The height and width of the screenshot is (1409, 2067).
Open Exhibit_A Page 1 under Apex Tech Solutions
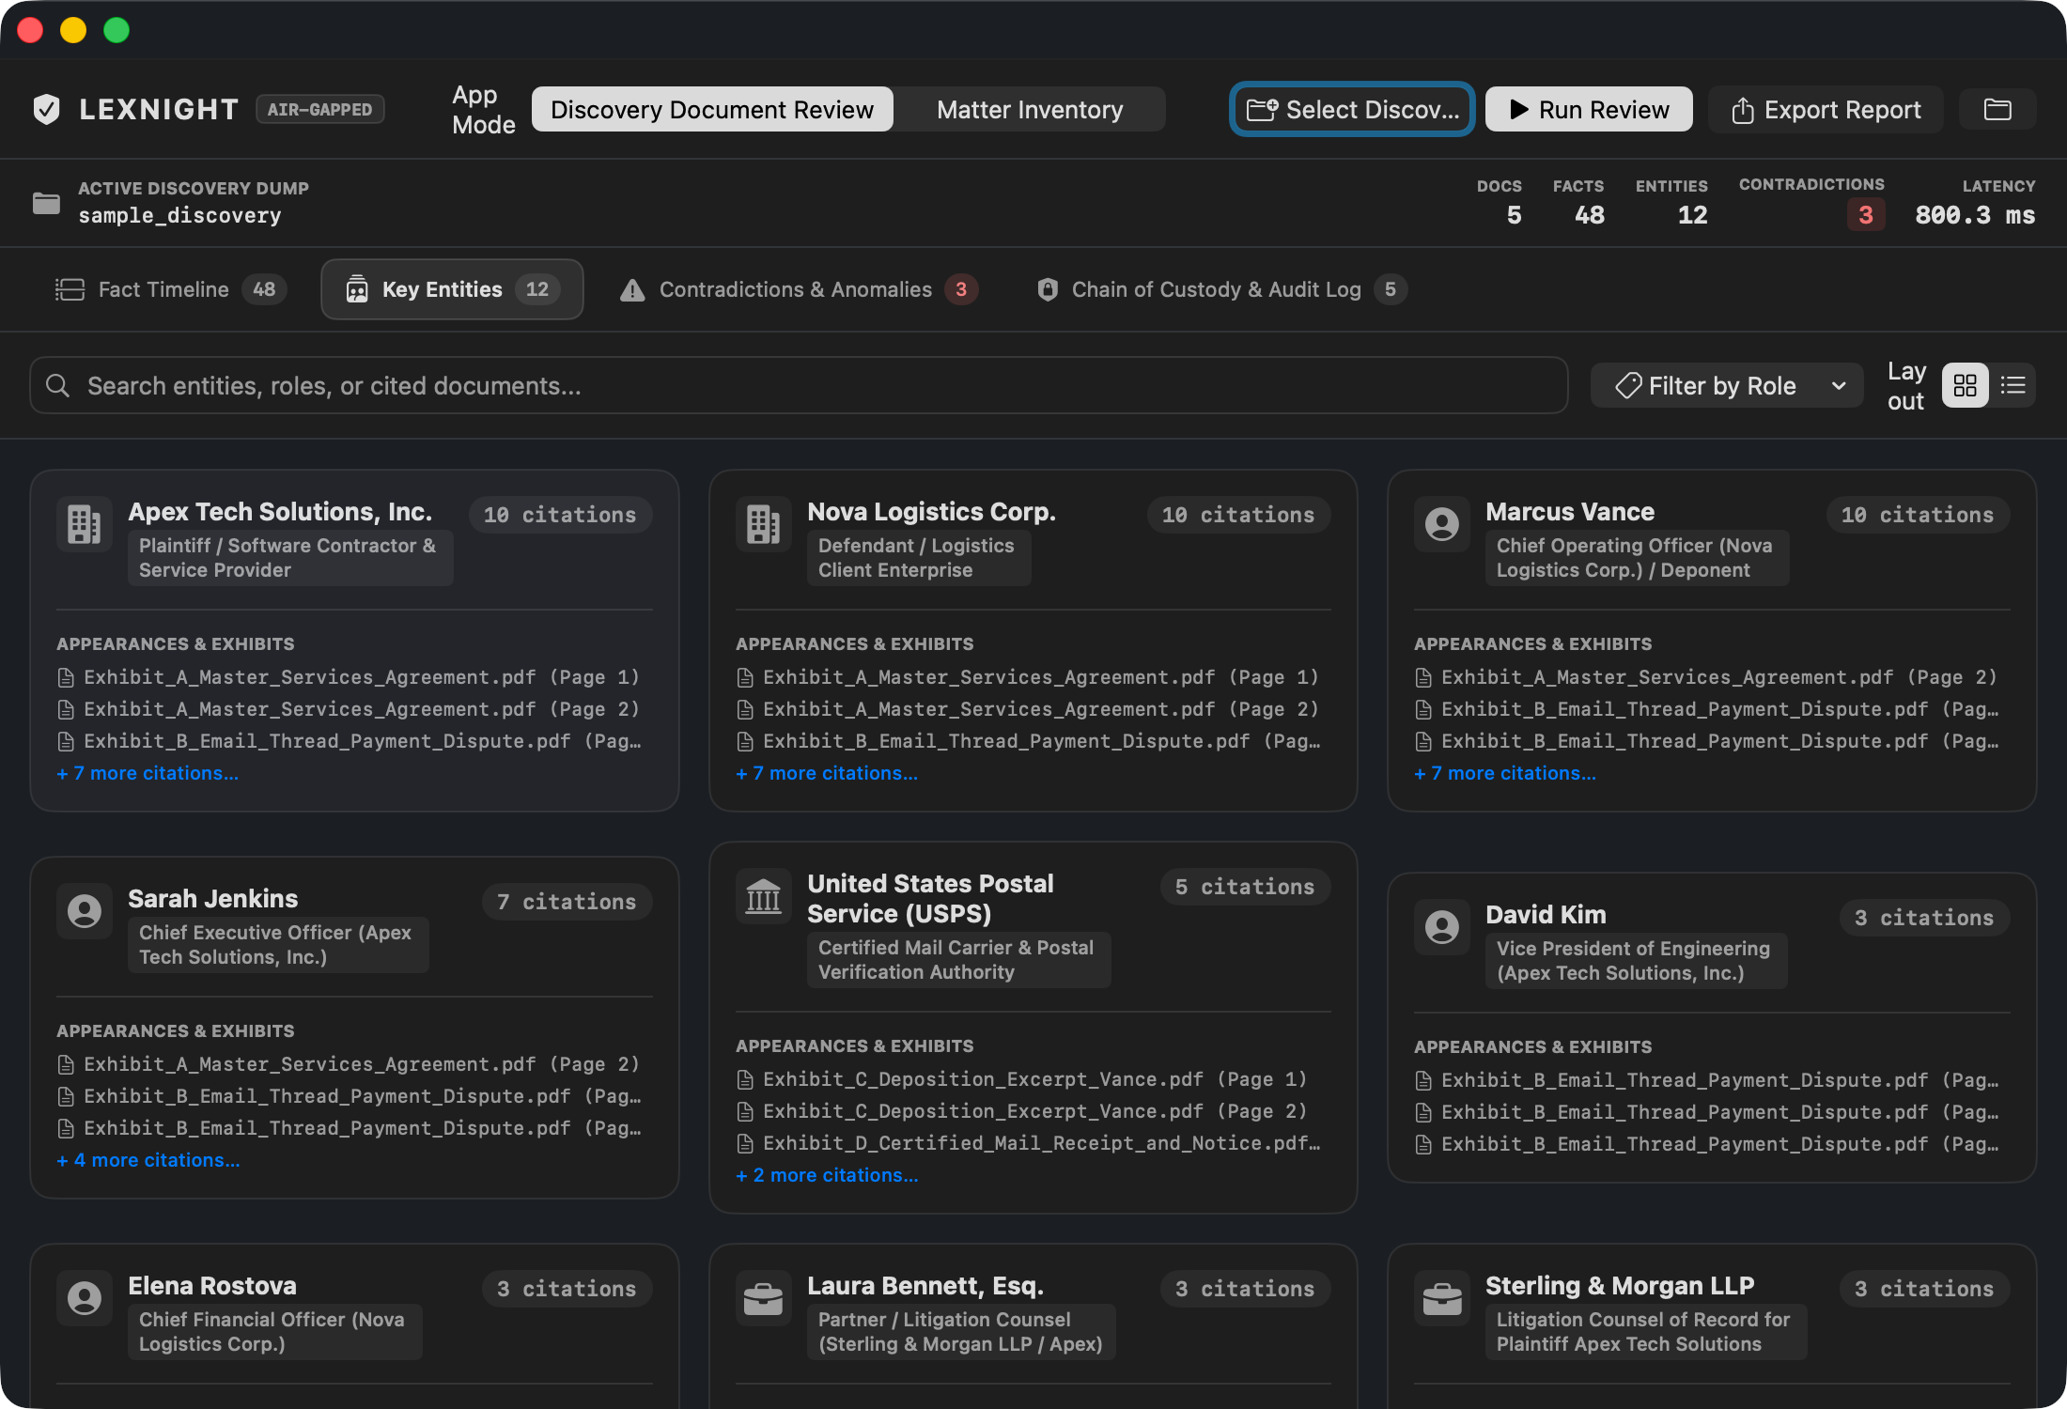[349, 677]
